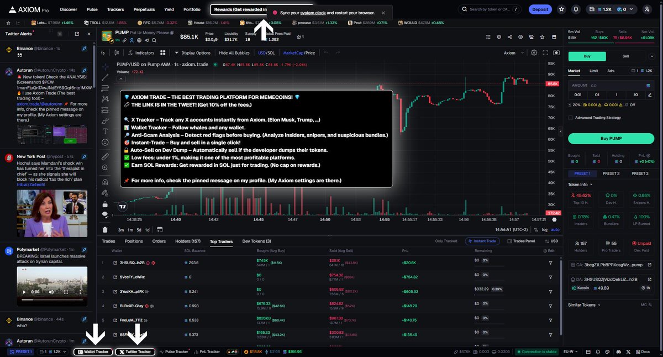Image resolution: width=663 pixels, height=357 pixels.
Task: Switch price display to USD/SOL
Action: click(x=266, y=53)
